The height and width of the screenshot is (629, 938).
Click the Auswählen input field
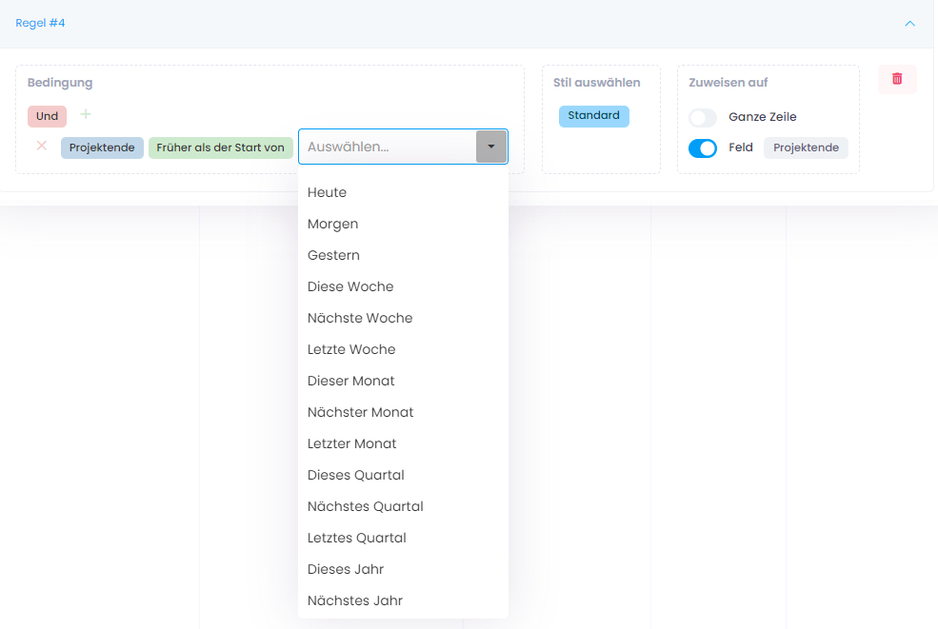pyautogui.click(x=387, y=147)
